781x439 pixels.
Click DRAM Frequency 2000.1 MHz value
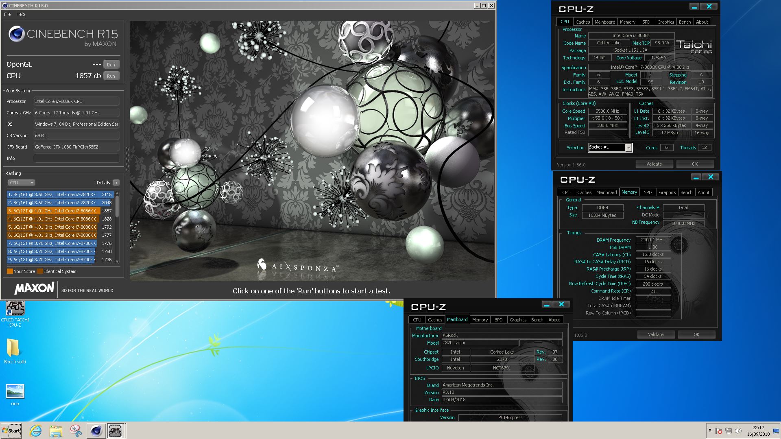pyautogui.click(x=653, y=240)
